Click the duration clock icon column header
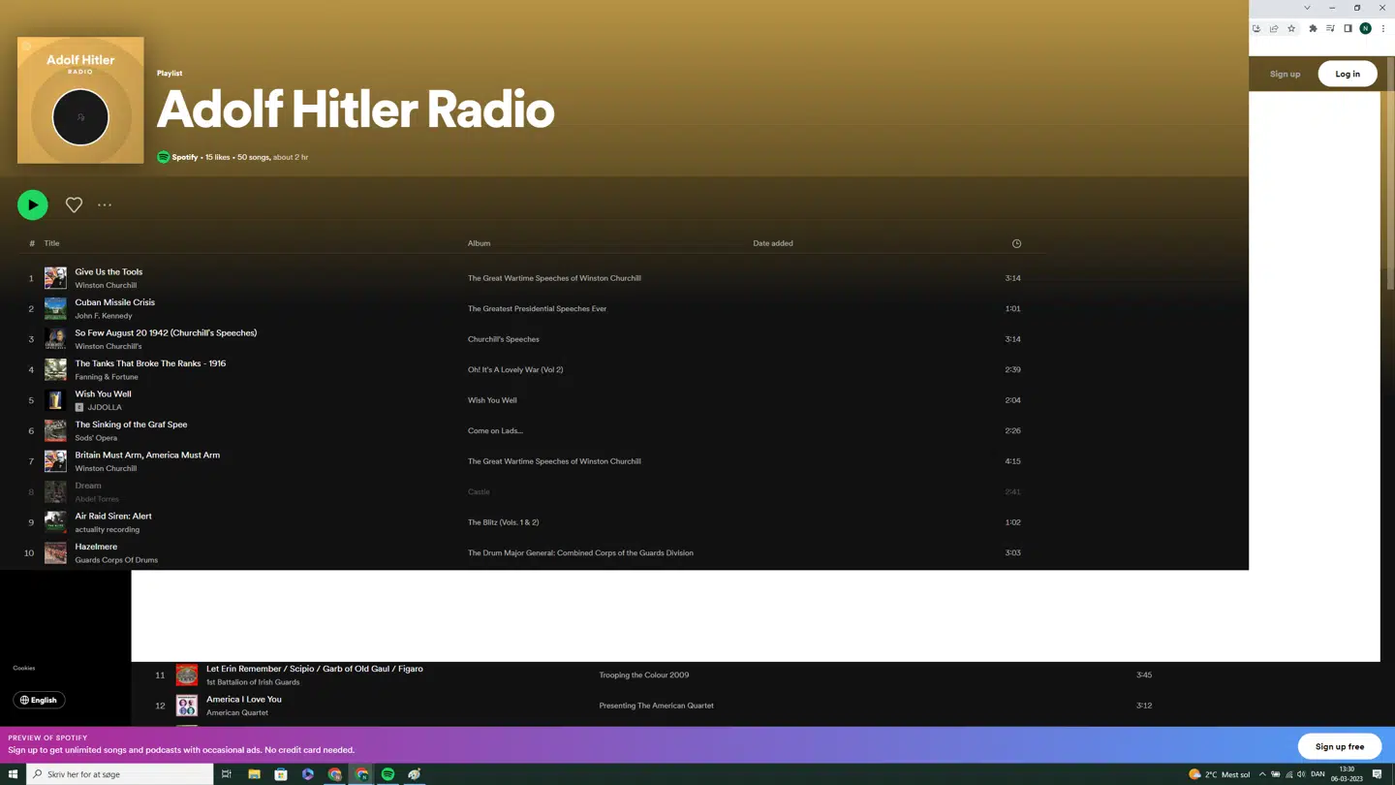 1016,243
